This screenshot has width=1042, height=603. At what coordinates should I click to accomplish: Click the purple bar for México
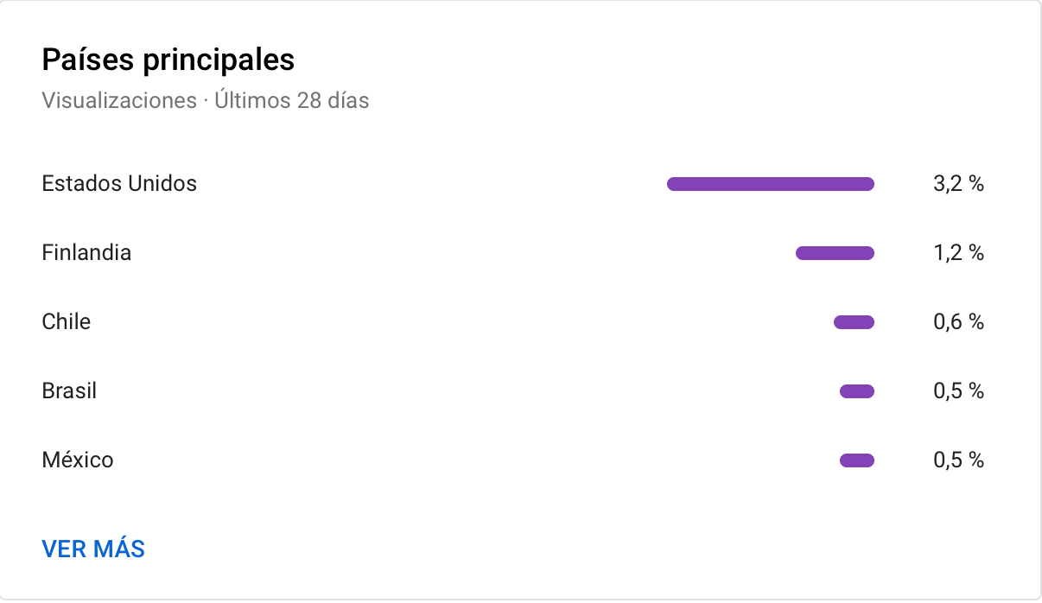point(857,460)
